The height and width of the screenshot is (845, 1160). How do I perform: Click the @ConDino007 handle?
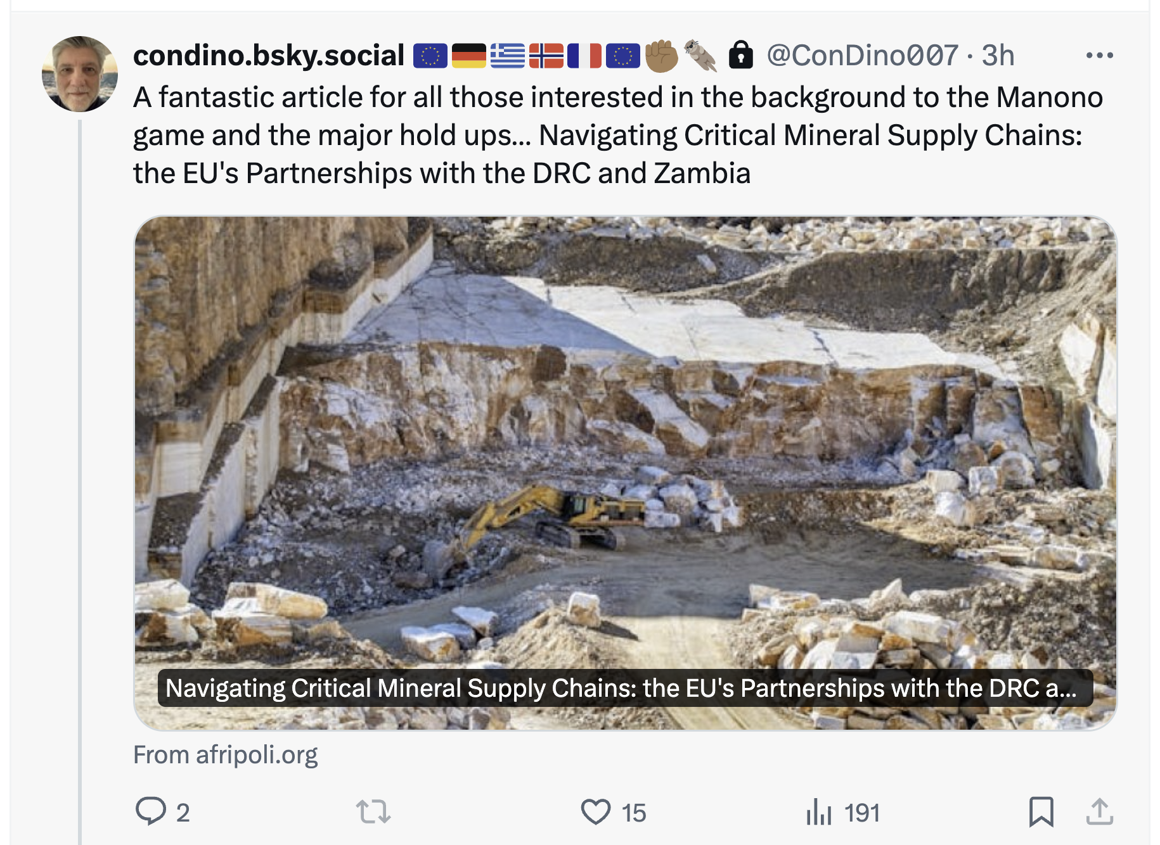862,56
